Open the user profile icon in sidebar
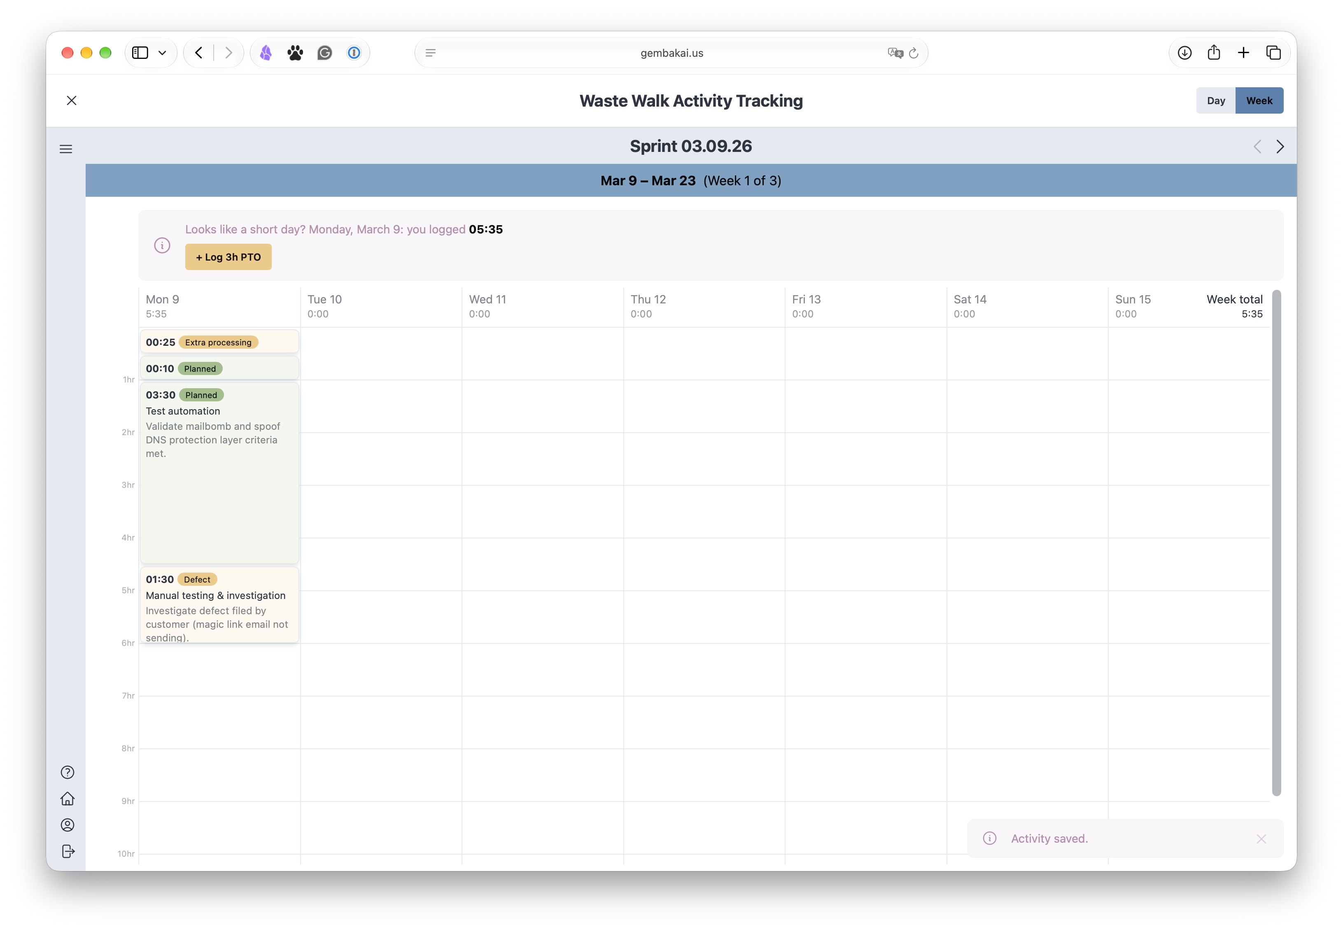 (x=68, y=825)
